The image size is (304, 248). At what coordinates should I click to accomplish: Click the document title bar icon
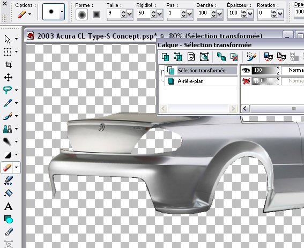30,35
